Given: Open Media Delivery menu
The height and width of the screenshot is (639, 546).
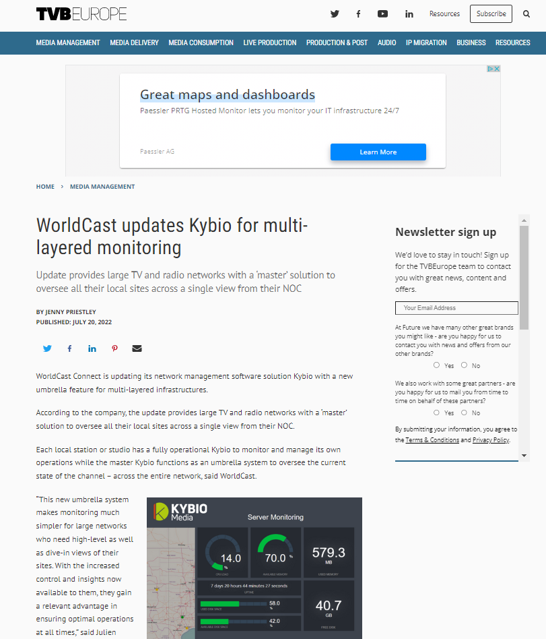Looking at the screenshot, I should pos(135,42).
